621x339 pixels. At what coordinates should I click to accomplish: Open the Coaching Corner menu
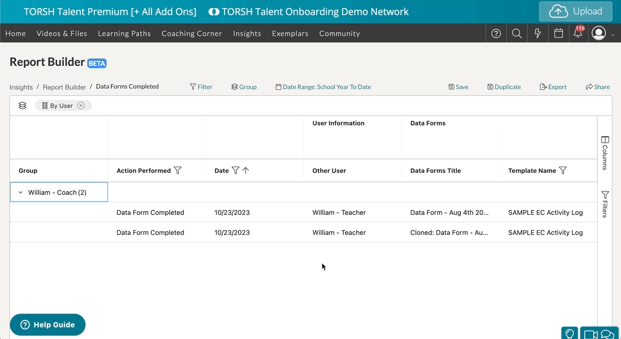click(x=192, y=33)
